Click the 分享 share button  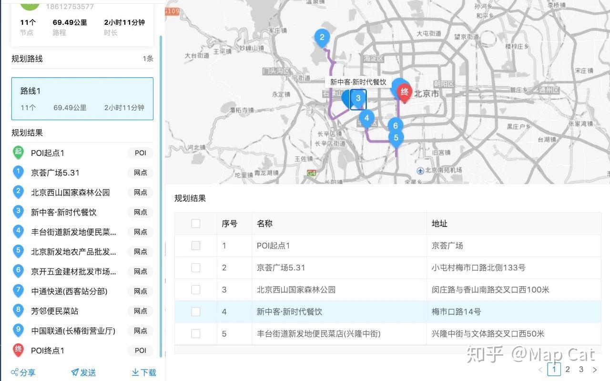[x=23, y=372]
